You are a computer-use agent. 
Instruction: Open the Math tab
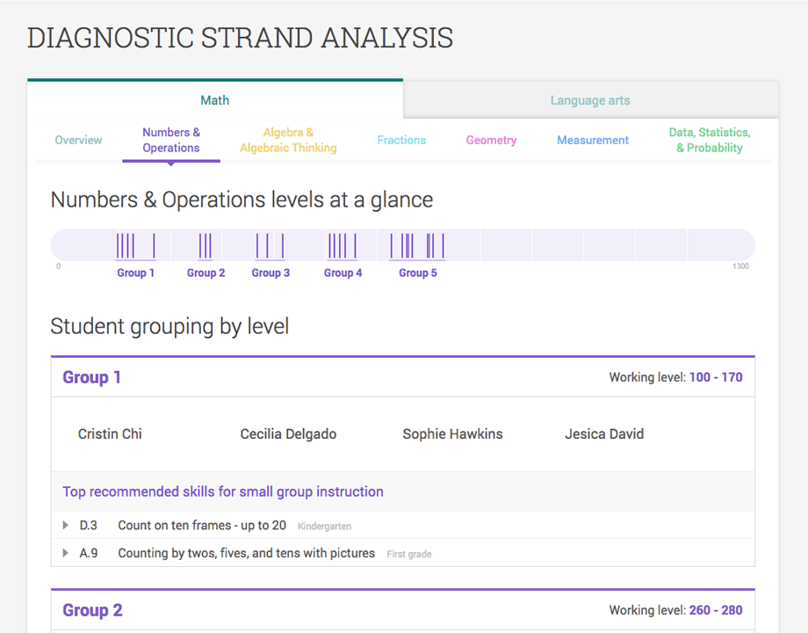click(214, 99)
